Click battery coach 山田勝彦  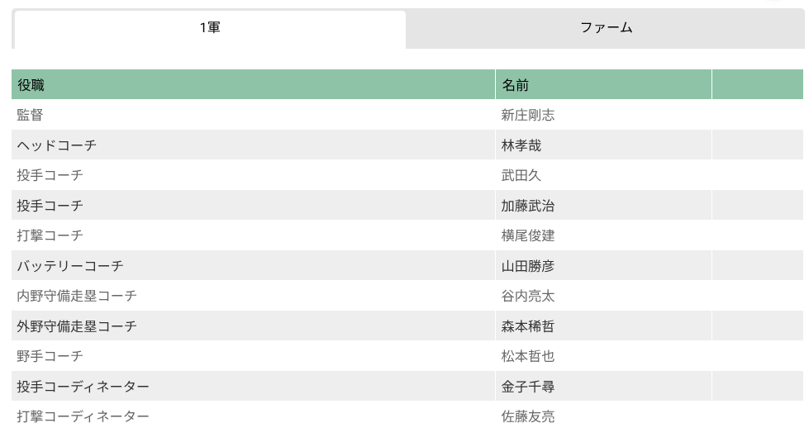(528, 266)
